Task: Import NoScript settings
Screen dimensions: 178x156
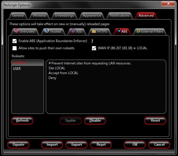Action: 52,145
